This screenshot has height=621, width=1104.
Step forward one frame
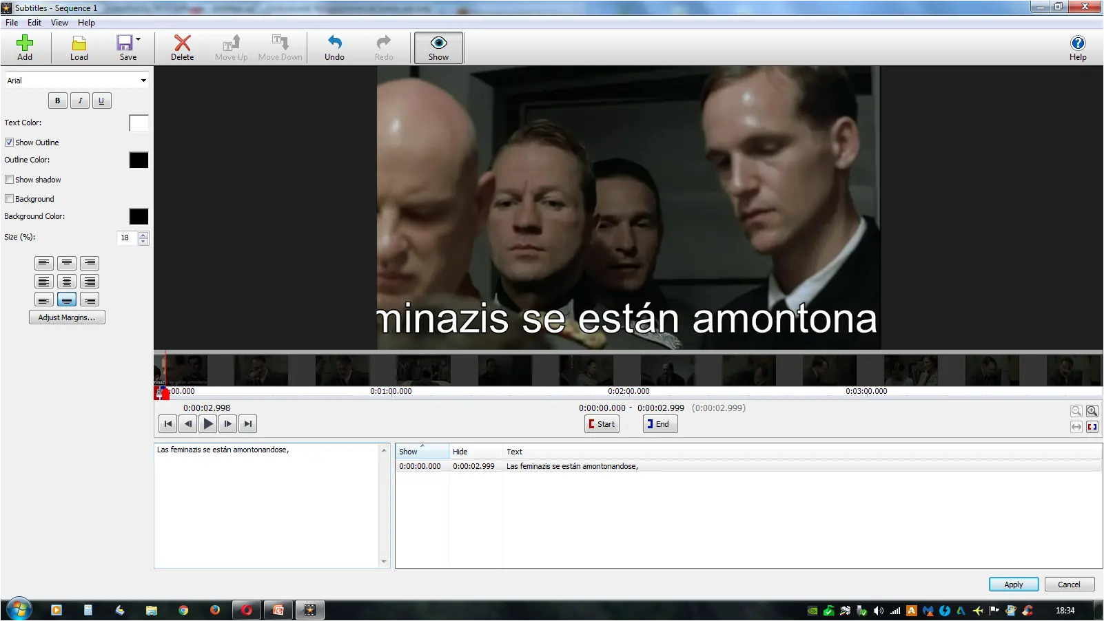(x=228, y=424)
